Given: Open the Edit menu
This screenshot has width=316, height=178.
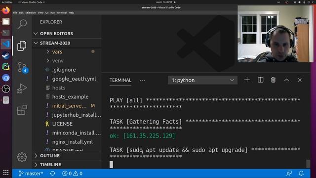Looking at the screenshot, I should tap(21, 12).
